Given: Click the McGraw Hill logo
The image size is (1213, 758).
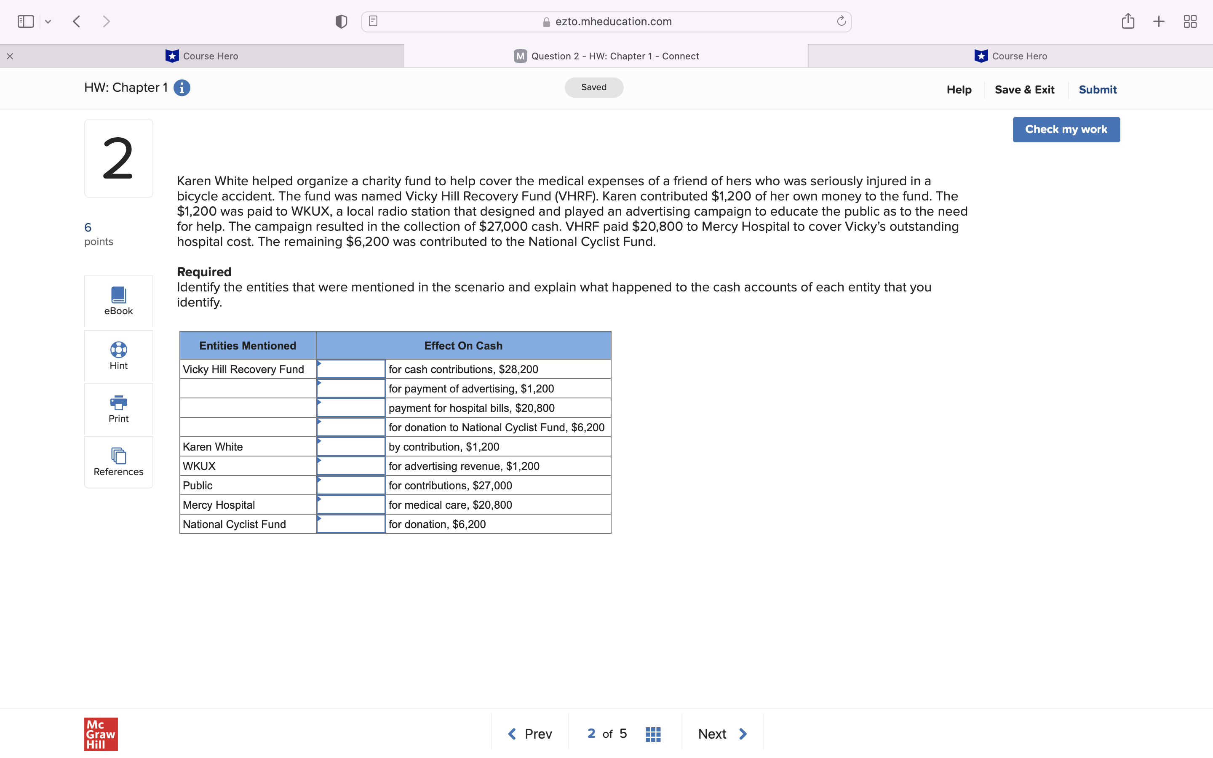Looking at the screenshot, I should 101,734.
